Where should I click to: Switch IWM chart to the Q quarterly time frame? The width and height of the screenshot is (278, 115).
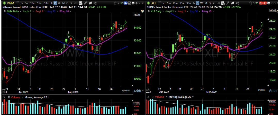(67, 3)
